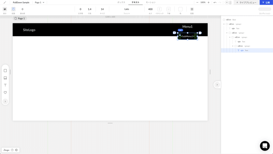Screen dimensions: 273x154
Task: Open the コンディション condition selector
Action: pyautogui.click(x=265, y=9)
